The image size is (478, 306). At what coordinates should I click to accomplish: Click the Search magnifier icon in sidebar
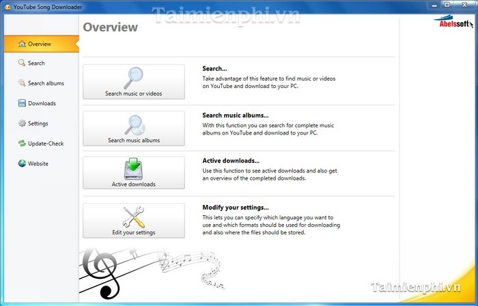pyautogui.click(x=22, y=63)
